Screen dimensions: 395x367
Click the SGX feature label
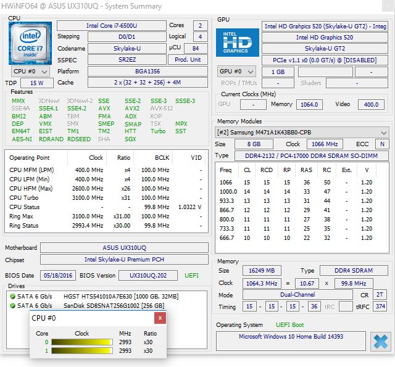point(130,139)
